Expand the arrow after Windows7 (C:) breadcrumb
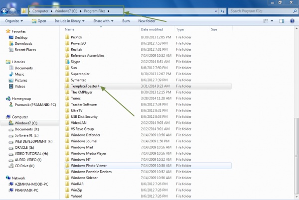The image size is (299, 200). (81, 11)
